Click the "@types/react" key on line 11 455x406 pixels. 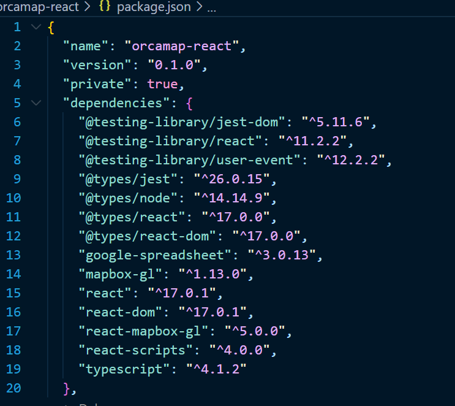coord(132,217)
